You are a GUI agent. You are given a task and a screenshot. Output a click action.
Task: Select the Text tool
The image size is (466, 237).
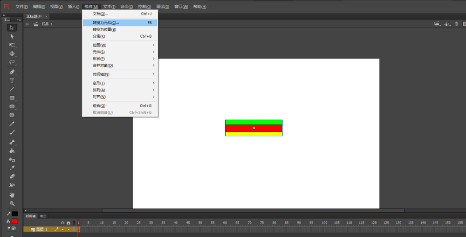(x=12, y=80)
